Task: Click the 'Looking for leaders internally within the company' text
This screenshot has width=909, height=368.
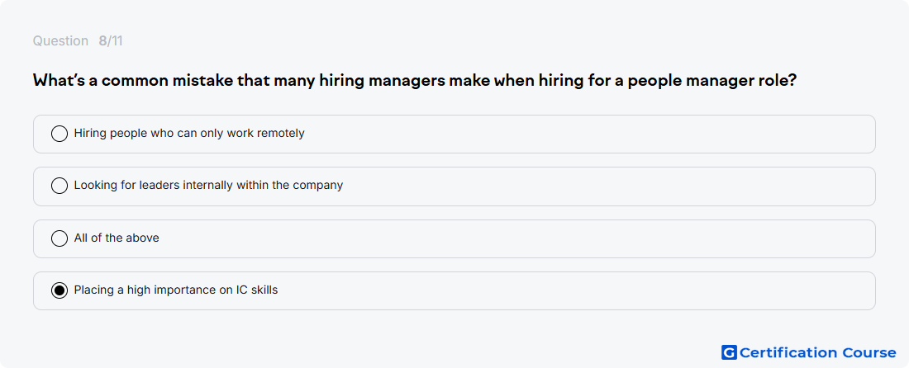Action: 209,185
